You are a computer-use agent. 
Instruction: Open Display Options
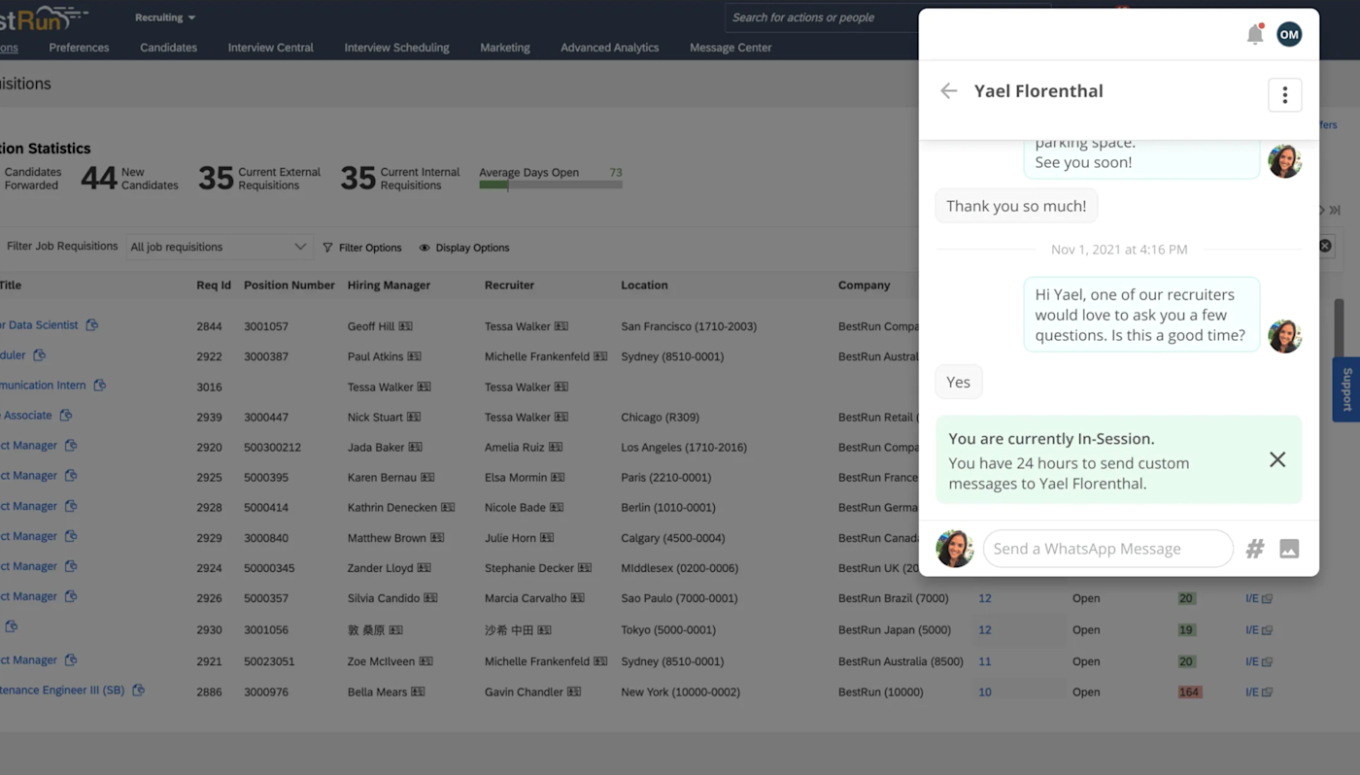(x=464, y=248)
